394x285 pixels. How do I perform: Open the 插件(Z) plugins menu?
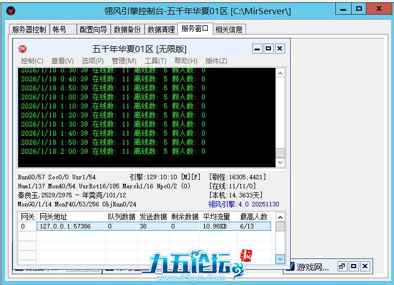click(216, 61)
